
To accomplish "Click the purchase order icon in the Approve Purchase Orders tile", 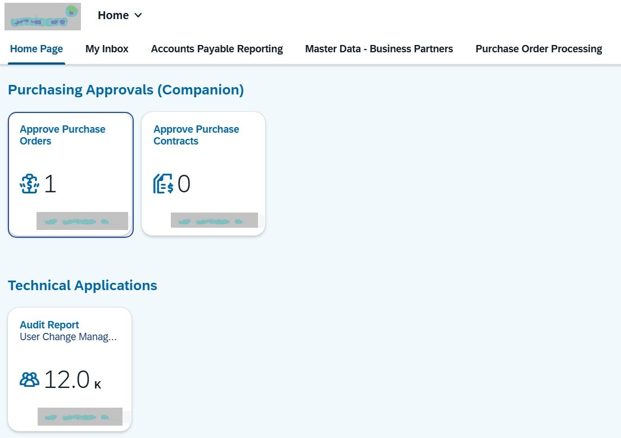I will (x=29, y=184).
